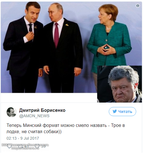
Task: Click the reply speech bubble icon
Action: [9, 147]
